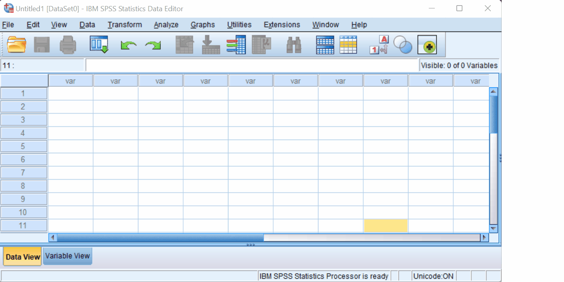
Task: Toggle Value Labels display
Action: click(x=378, y=45)
